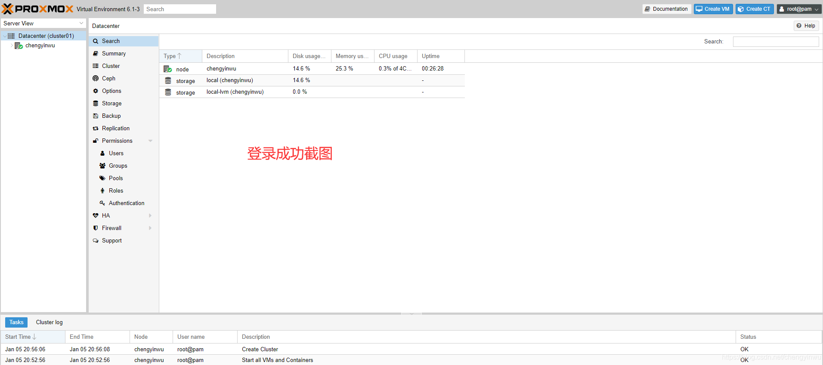Viewport: 823px width, 365px height.
Task: Click the storage icon in the local row
Action: (168, 80)
